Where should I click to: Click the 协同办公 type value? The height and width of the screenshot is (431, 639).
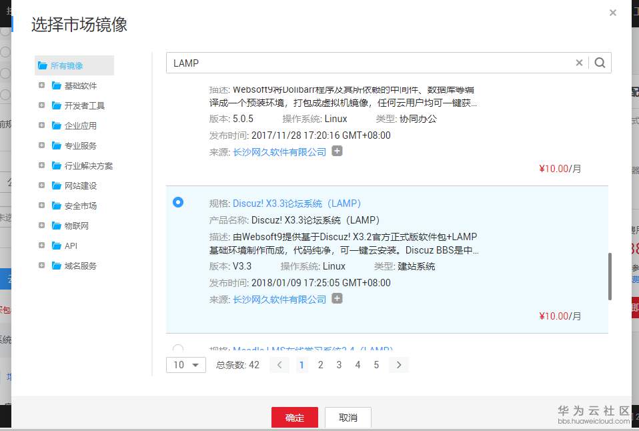click(418, 119)
